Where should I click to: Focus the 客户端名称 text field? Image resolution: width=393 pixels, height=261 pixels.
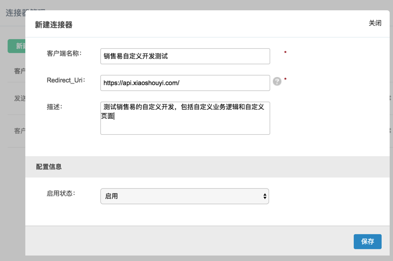pos(185,56)
